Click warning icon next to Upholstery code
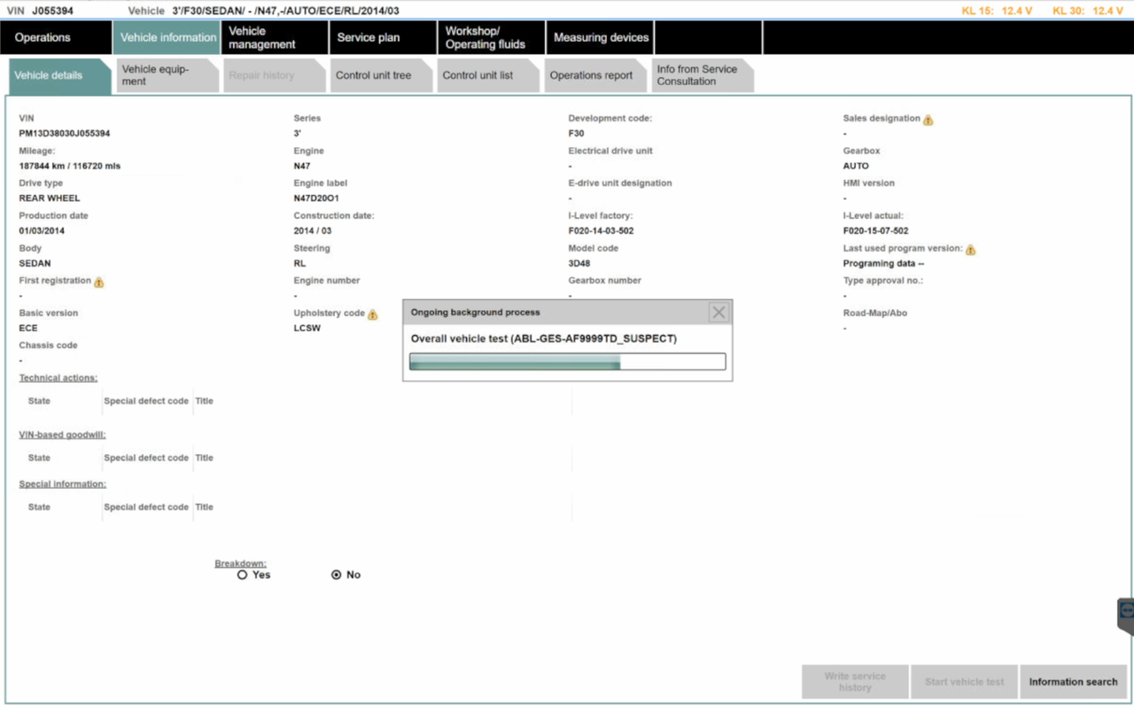The height and width of the screenshot is (705, 1134). pyautogui.click(x=373, y=314)
